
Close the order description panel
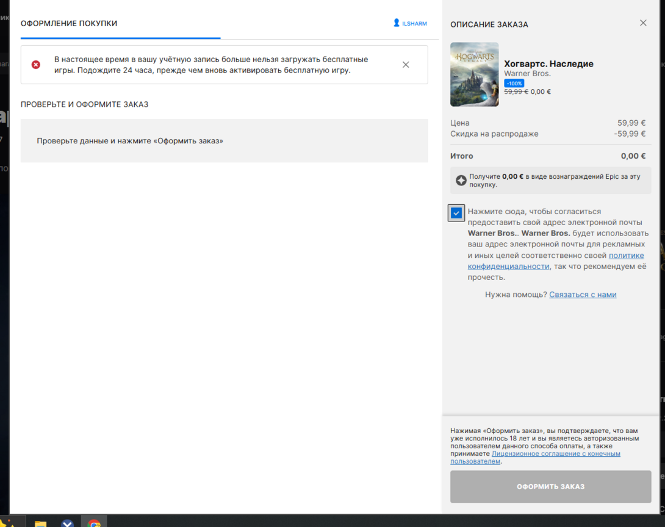pyautogui.click(x=643, y=23)
